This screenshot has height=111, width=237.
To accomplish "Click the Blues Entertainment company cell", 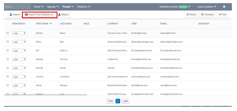I will (x=118, y=85).
